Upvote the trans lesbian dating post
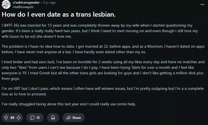 click(x=6, y=118)
